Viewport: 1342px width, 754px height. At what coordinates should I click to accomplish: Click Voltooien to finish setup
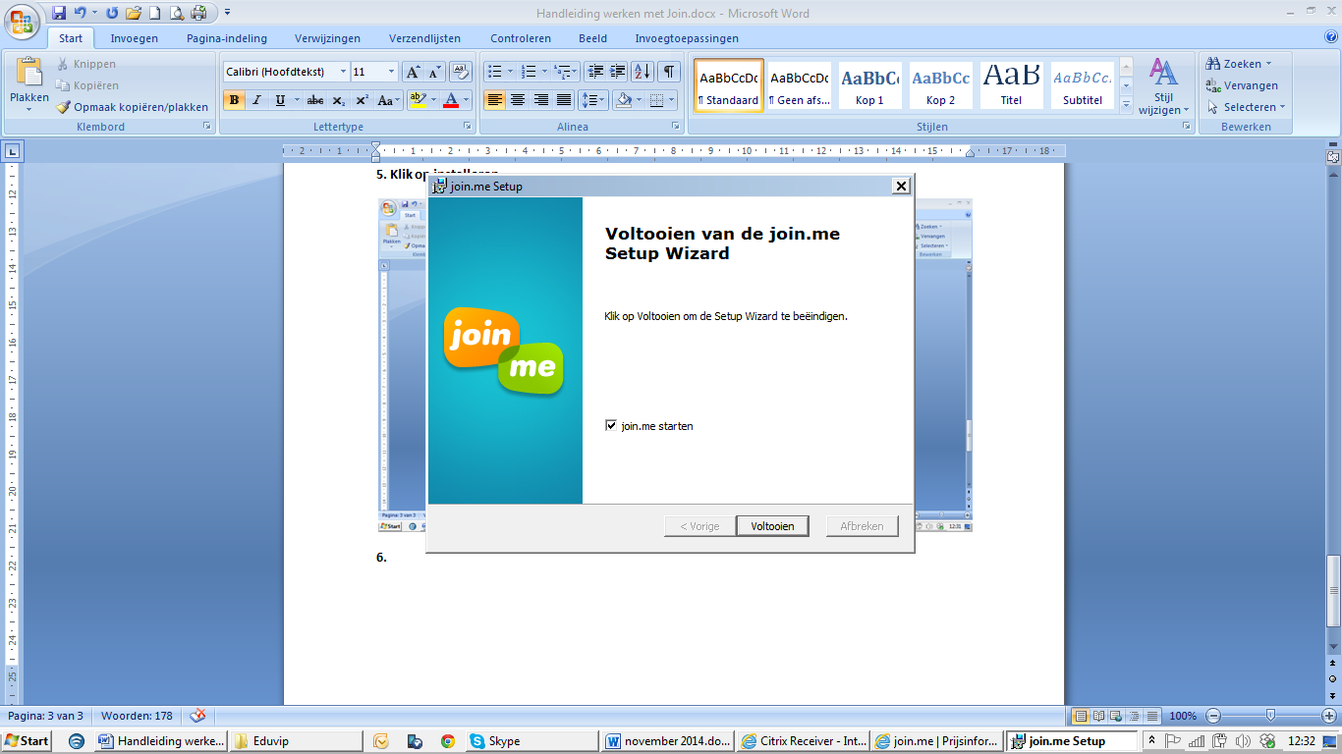[x=772, y=526]
